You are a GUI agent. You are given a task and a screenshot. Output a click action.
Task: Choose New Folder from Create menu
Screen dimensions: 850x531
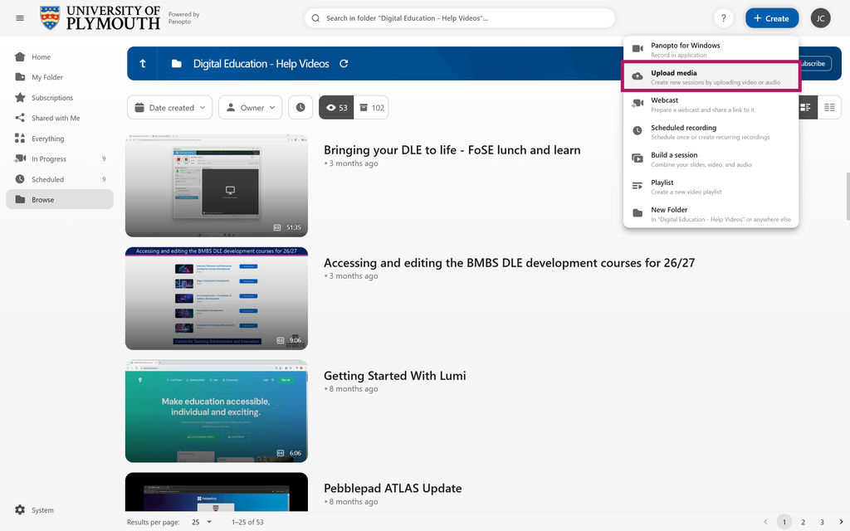coord(711,213)
